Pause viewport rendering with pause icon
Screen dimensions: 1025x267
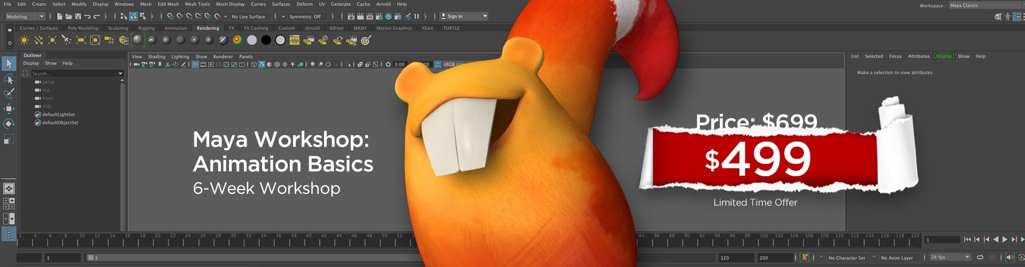tap(417, 17)
